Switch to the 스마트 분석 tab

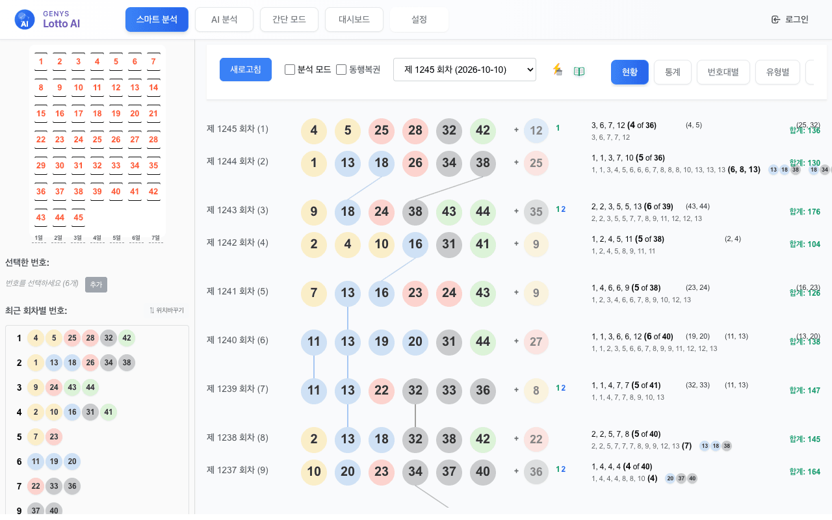[x=157, y=19]
